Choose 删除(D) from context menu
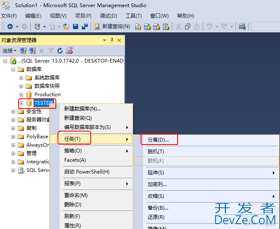The height and width of the screenshot is (229, 280). [x=91, y=205]
